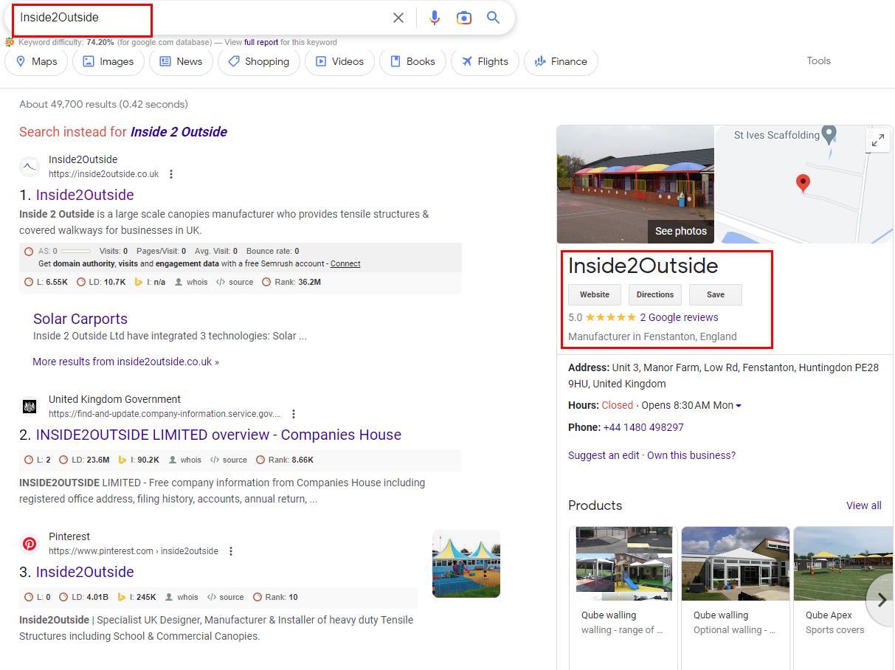895x670 pixels.
Task: Read the 2 Google reviews
Action: click(x=679, y=317)
